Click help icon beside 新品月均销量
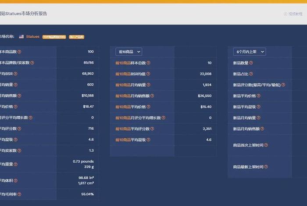Screen dimensions: 307x206 (x=258, y=117)
